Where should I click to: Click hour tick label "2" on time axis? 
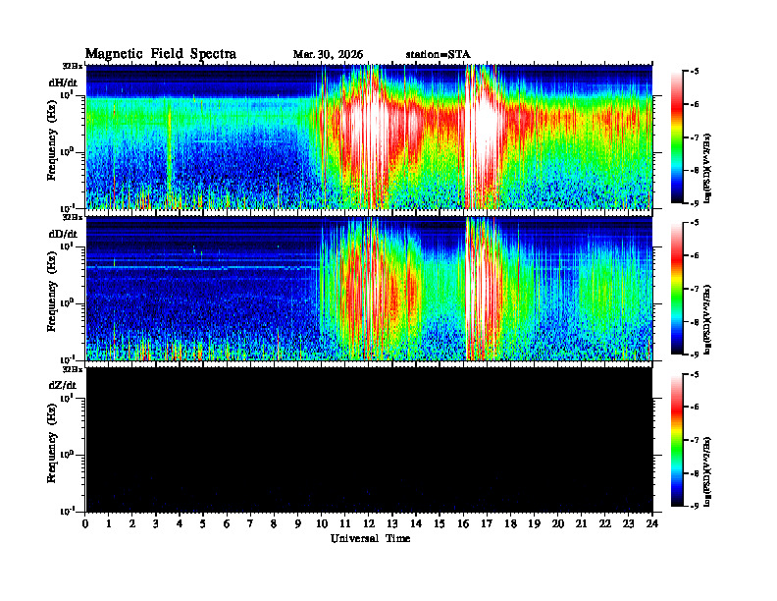(x=132, y=524)
